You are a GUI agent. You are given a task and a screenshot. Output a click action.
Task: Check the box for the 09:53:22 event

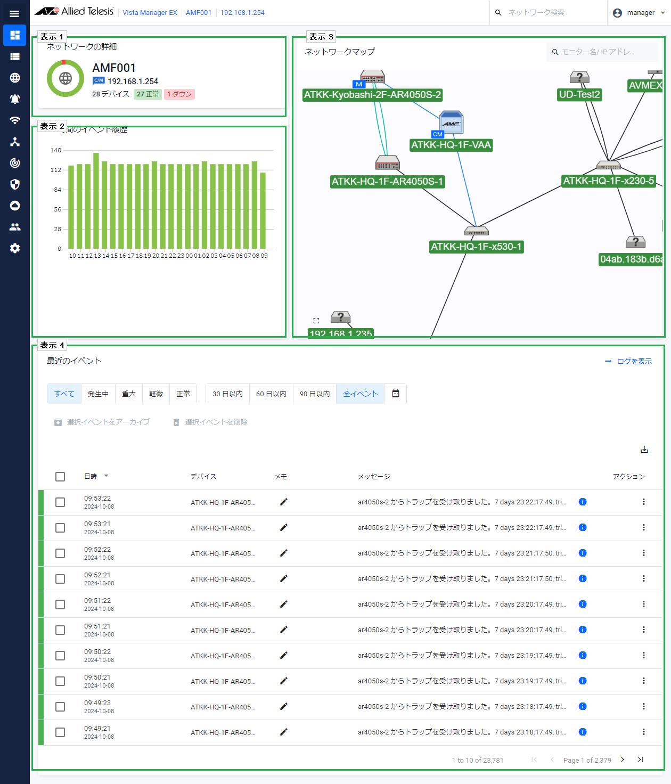(60, 502)
